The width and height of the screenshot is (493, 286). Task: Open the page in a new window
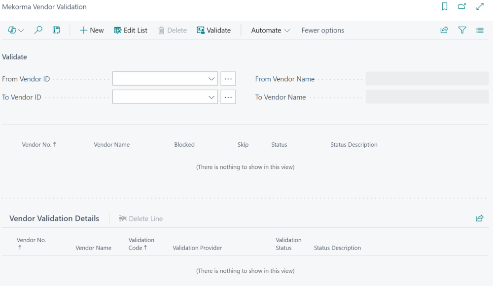[462, 6]
